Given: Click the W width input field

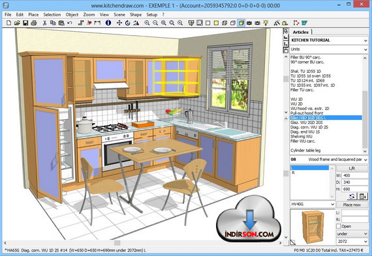Looking at the screenshot, I should tap(354, 175).
